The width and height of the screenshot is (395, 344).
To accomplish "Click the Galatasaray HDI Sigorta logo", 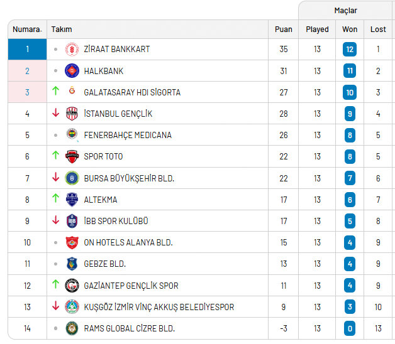I will (x=72, y=92).
